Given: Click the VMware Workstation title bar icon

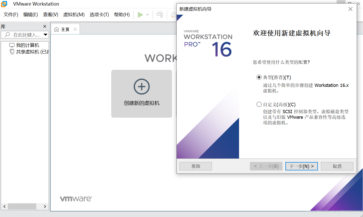Looking at the screenshot, I should click(4, 4).
